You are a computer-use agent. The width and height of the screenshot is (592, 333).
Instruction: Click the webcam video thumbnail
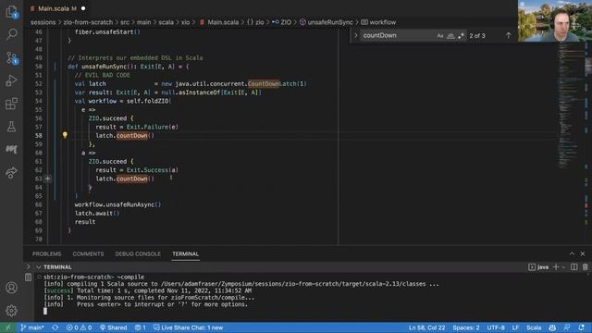click(x=555, y=20)
